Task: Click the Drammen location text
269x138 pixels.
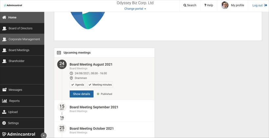Action: tap(81, 78)
